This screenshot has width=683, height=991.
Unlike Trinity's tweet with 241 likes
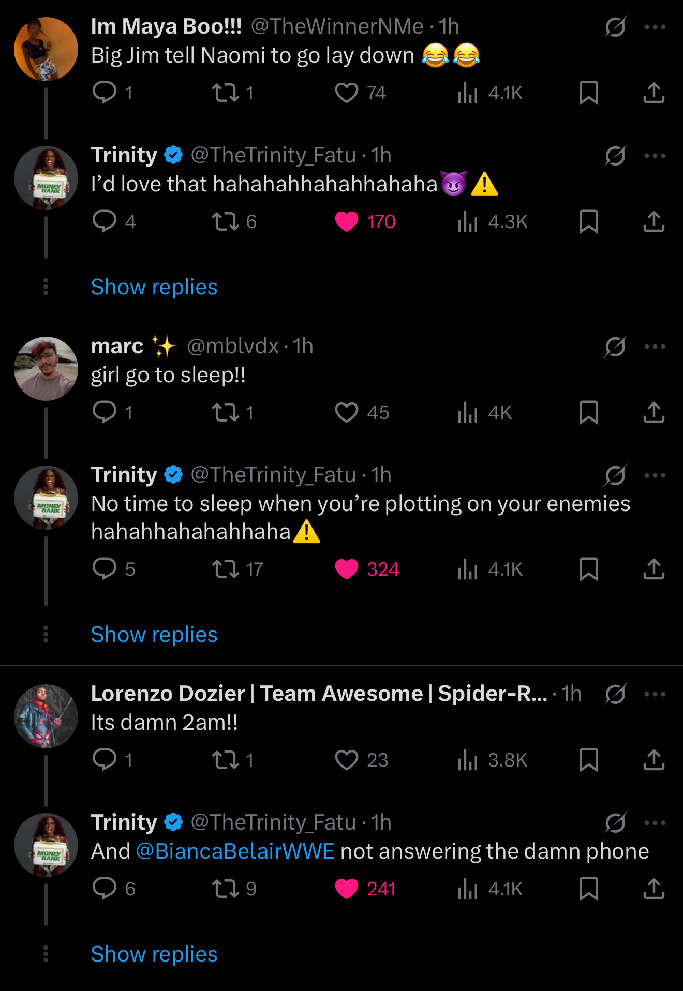[347, 889]
